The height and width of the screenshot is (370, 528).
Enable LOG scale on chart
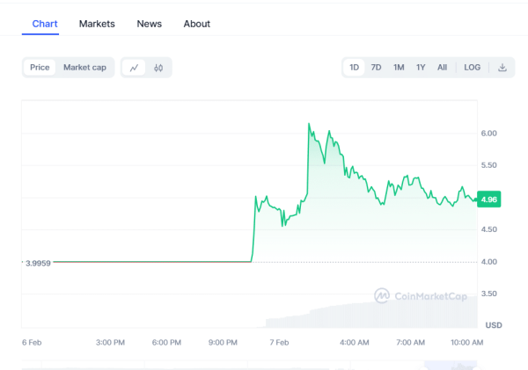click(x=473, y=68)
